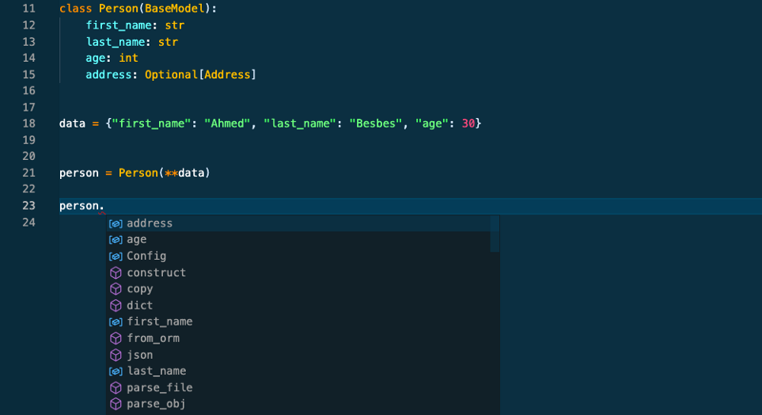Select first_name in the autocomplete list
This screenshot has width=762, height=415.
pyautogui.click(x=298, y=322)
